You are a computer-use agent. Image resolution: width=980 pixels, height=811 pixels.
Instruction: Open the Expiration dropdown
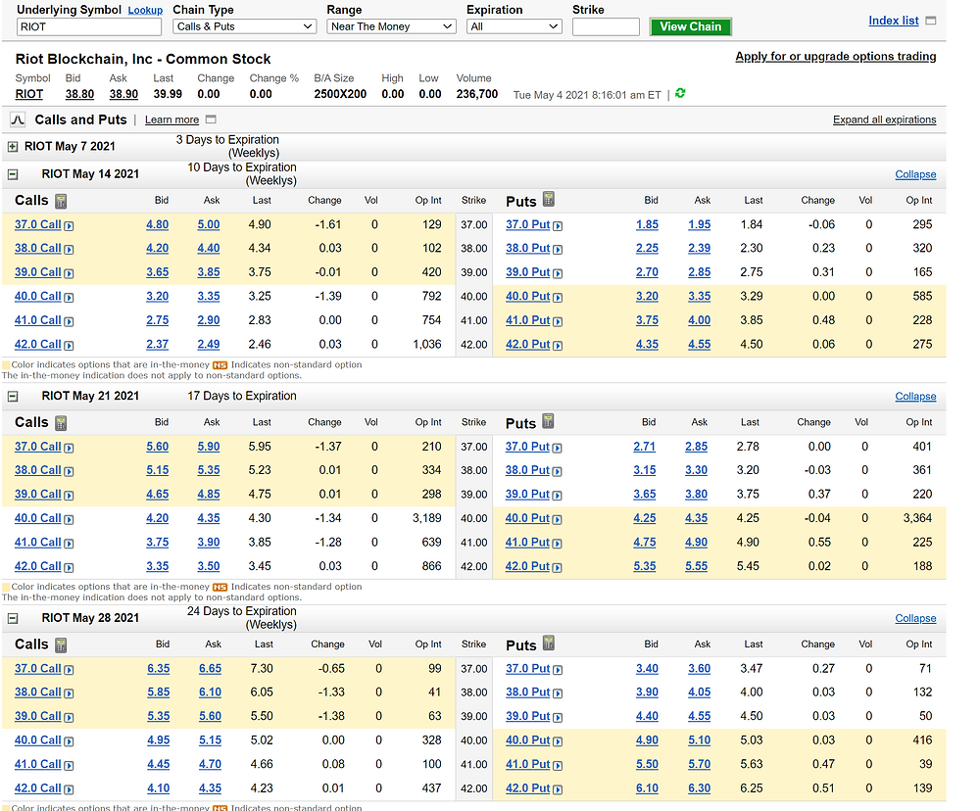514,26
